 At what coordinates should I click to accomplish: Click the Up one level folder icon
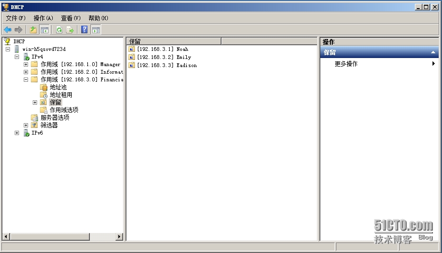33,29
